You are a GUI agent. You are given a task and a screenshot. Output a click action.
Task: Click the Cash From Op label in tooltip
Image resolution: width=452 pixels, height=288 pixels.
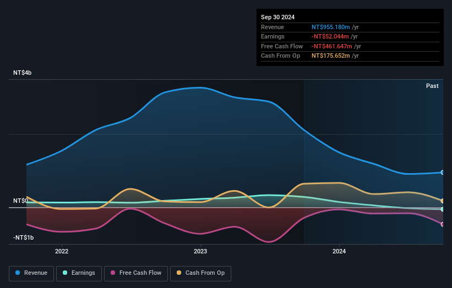(280, 56)
